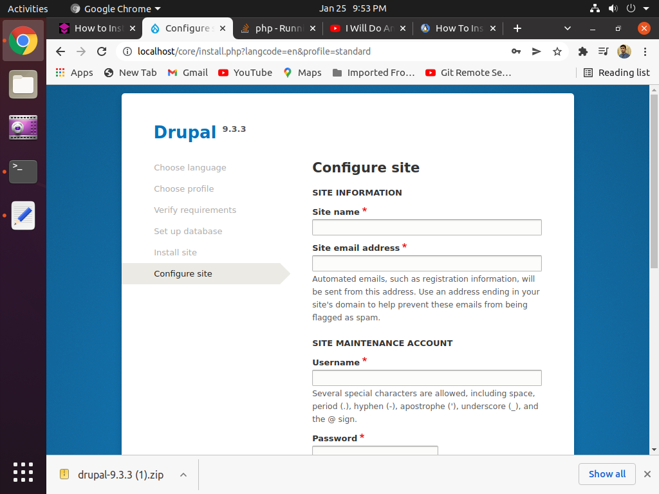Open Chrome from the Ubuntu dock

click(23, 41)
